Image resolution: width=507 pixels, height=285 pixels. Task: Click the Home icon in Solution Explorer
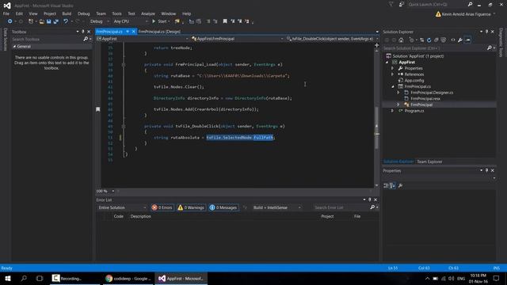click(401, 40)
